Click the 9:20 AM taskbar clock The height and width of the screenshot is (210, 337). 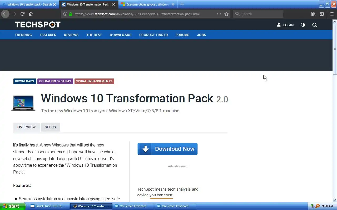click(328, 206)
